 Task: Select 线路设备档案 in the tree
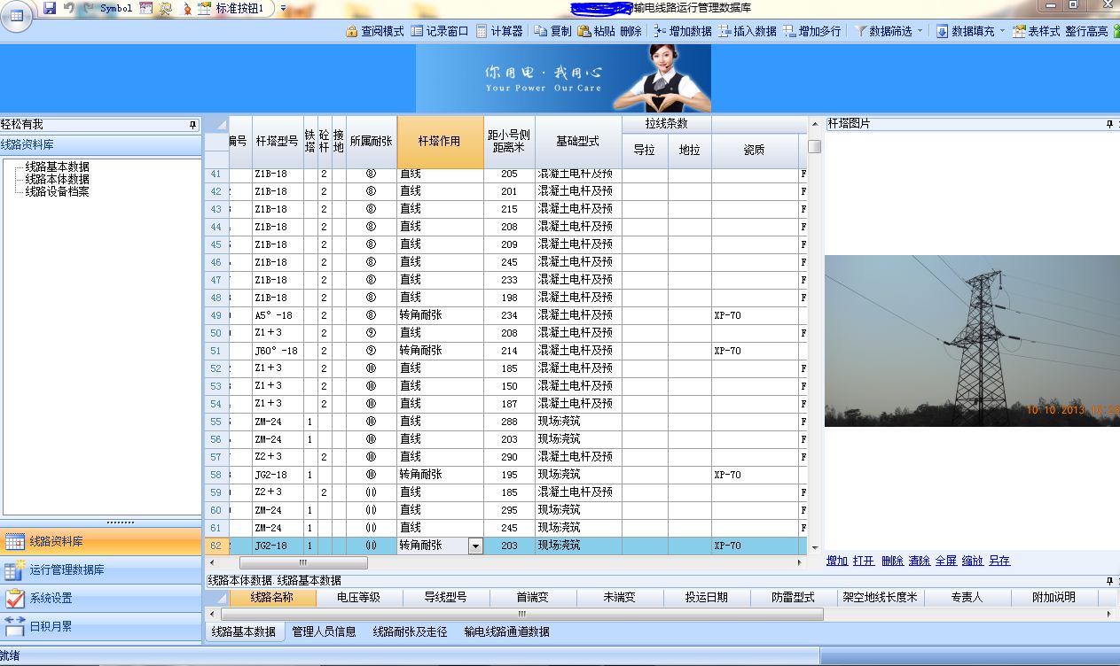(x=57, y=191)
